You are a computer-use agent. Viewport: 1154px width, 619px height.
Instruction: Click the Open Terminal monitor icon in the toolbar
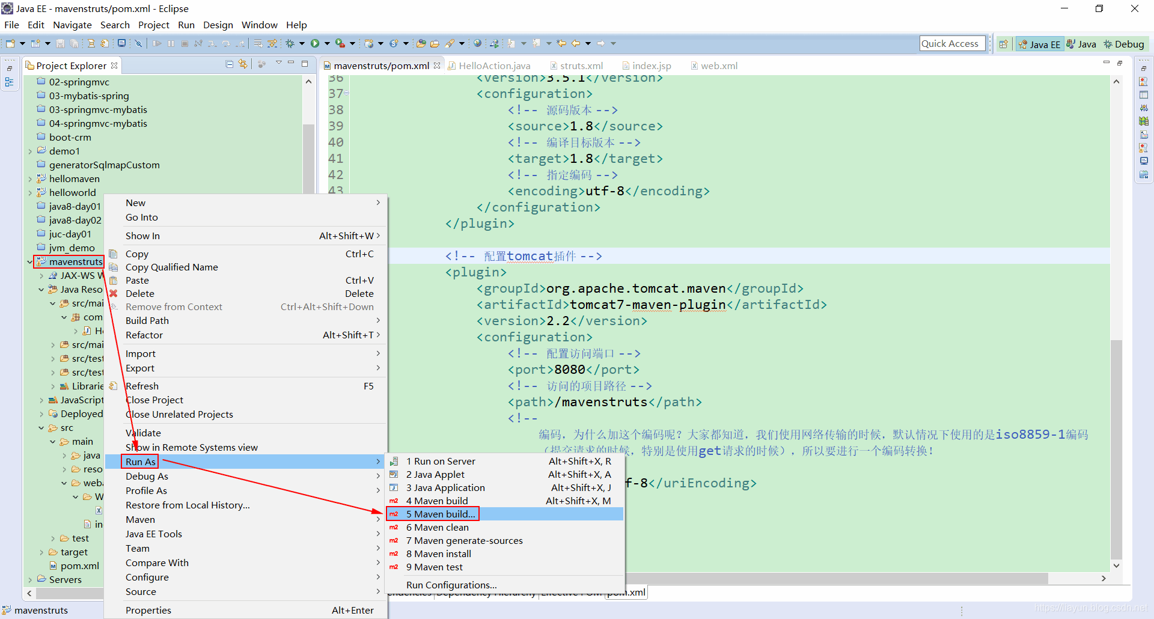(122, 43)
